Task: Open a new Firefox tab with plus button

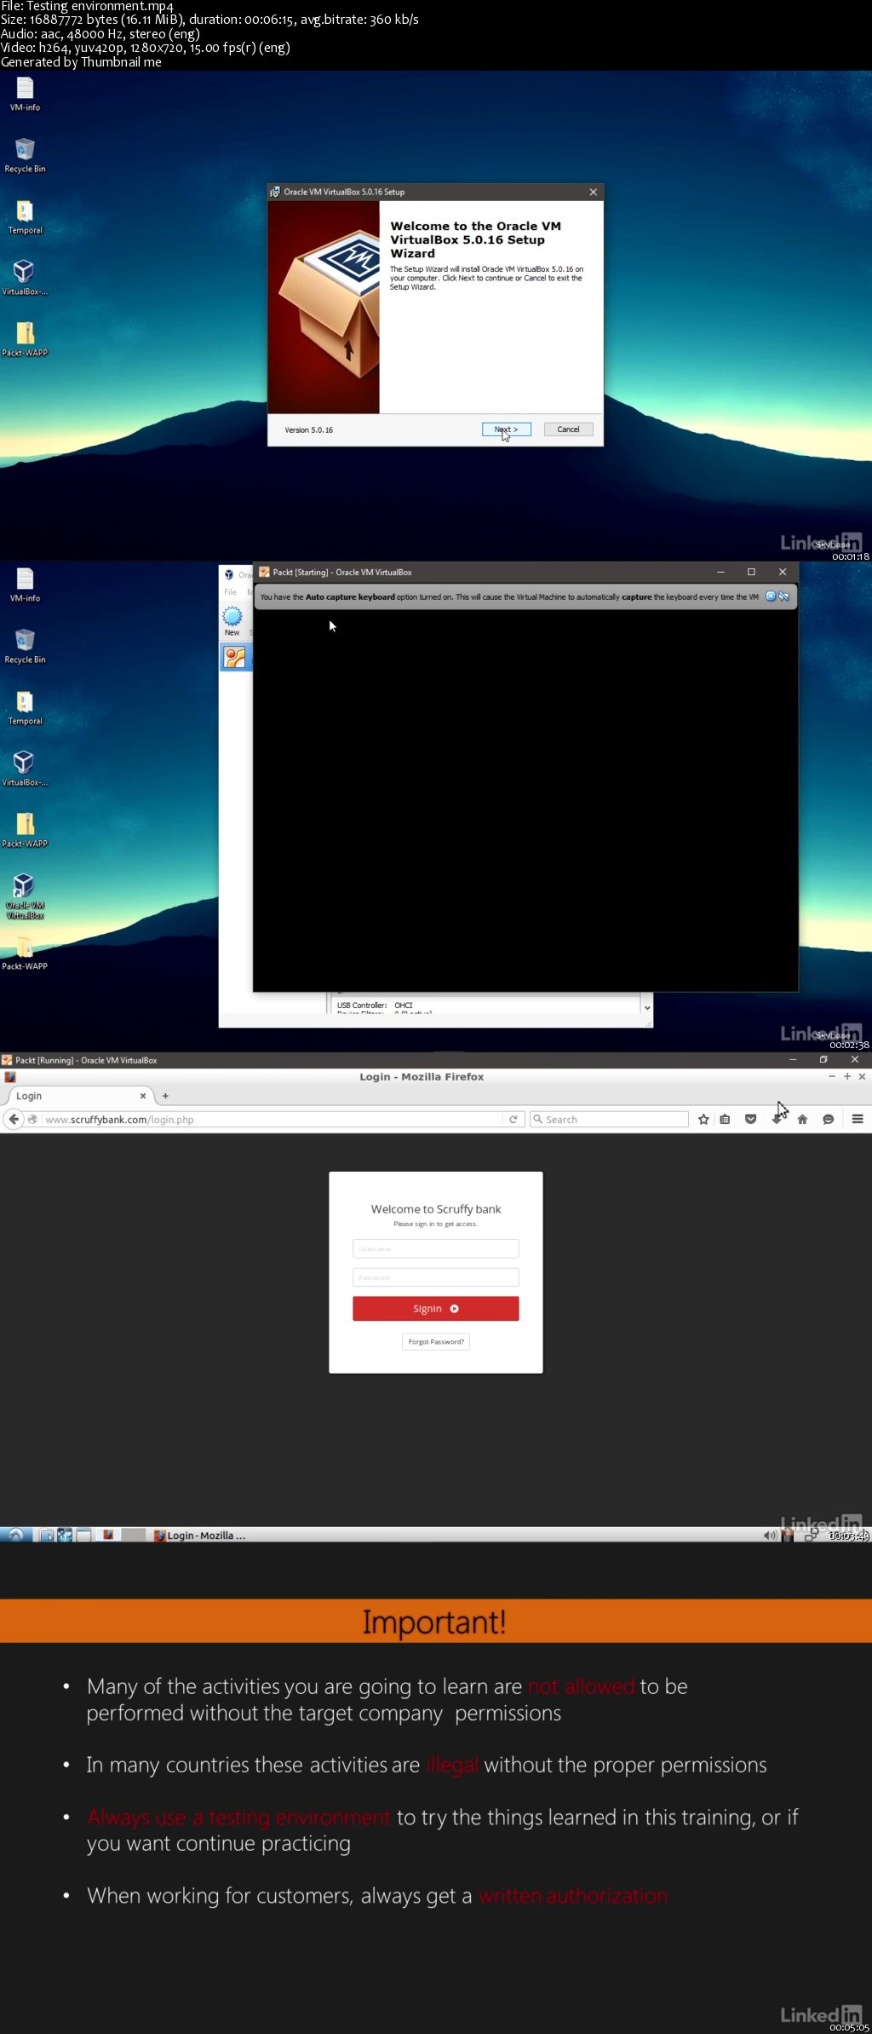Action: (x=165, y=1096)
